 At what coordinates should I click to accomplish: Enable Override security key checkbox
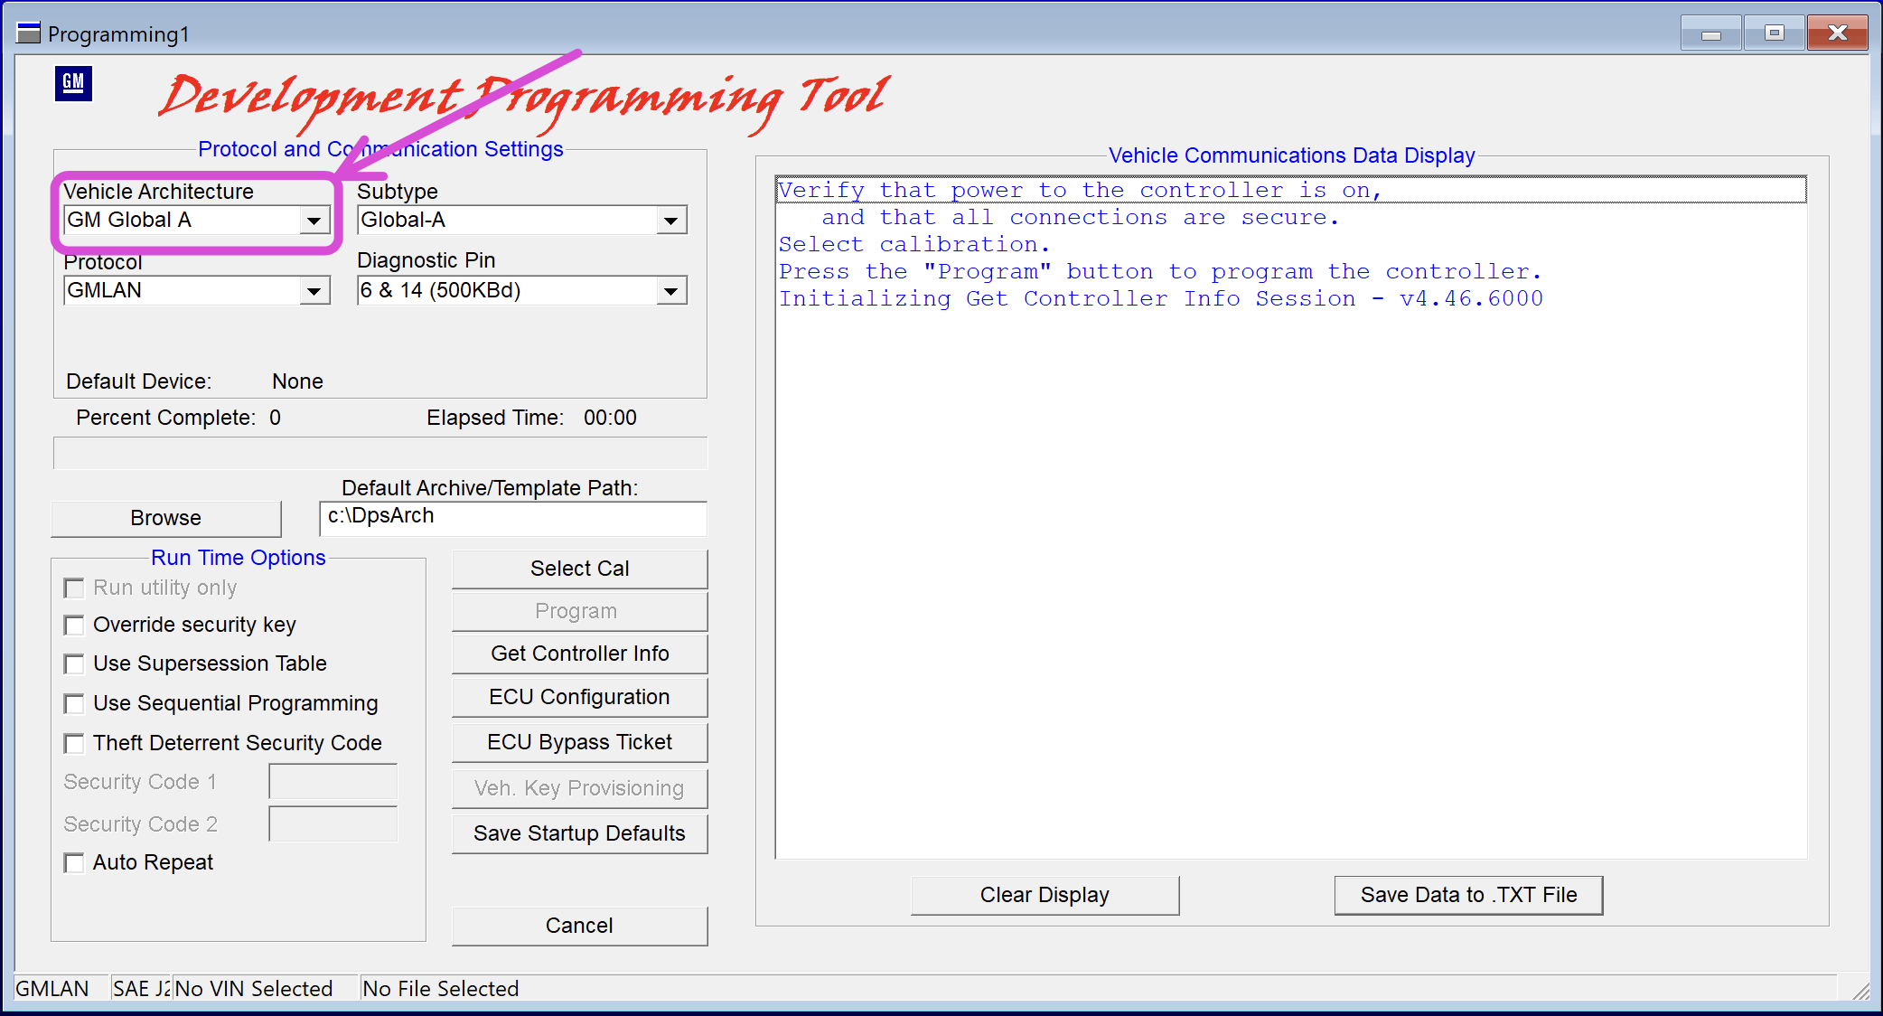tap(74, 626)
